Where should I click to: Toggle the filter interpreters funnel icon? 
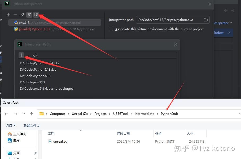click(x=29, y=15)
